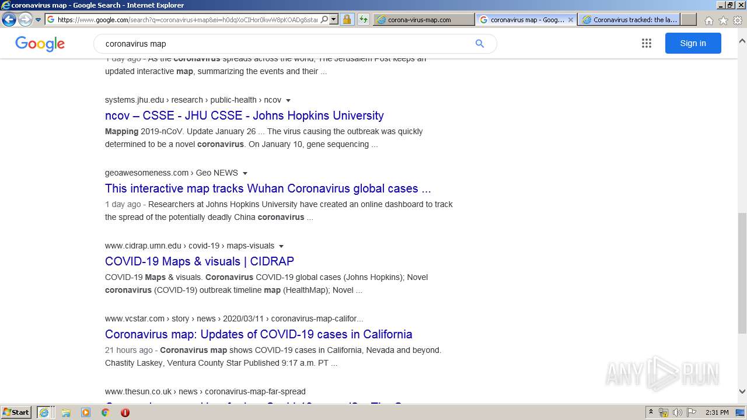
Task: Click the "21 hours ago" snippet text
Action: coord(128,350)
